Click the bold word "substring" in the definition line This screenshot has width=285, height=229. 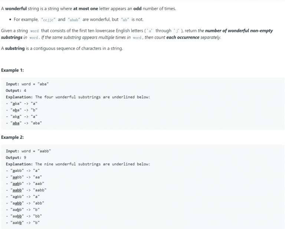15,48
